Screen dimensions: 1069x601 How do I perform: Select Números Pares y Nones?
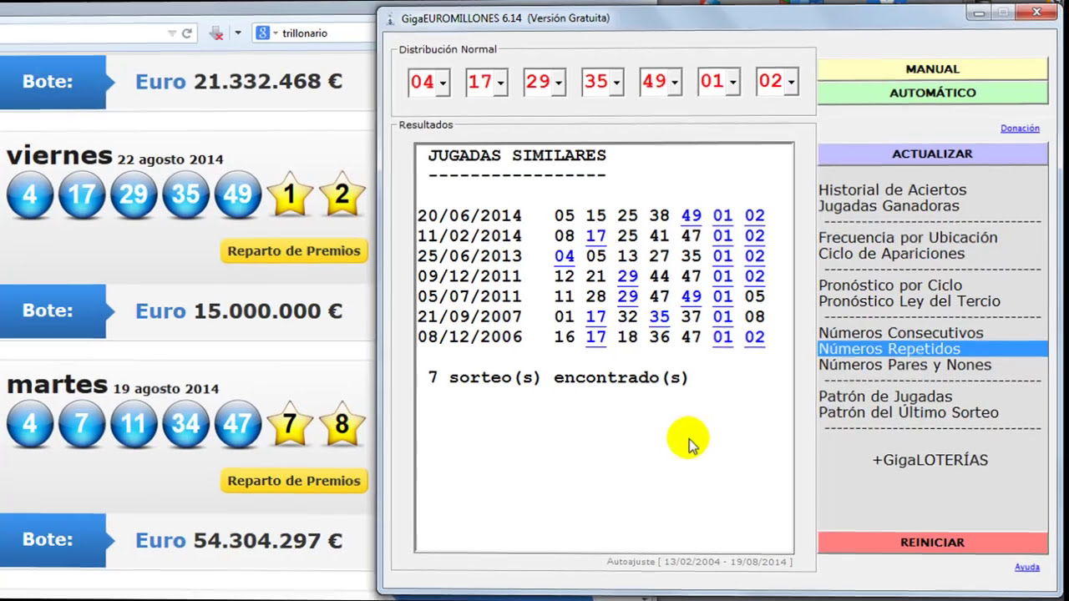tap(905, 365)
